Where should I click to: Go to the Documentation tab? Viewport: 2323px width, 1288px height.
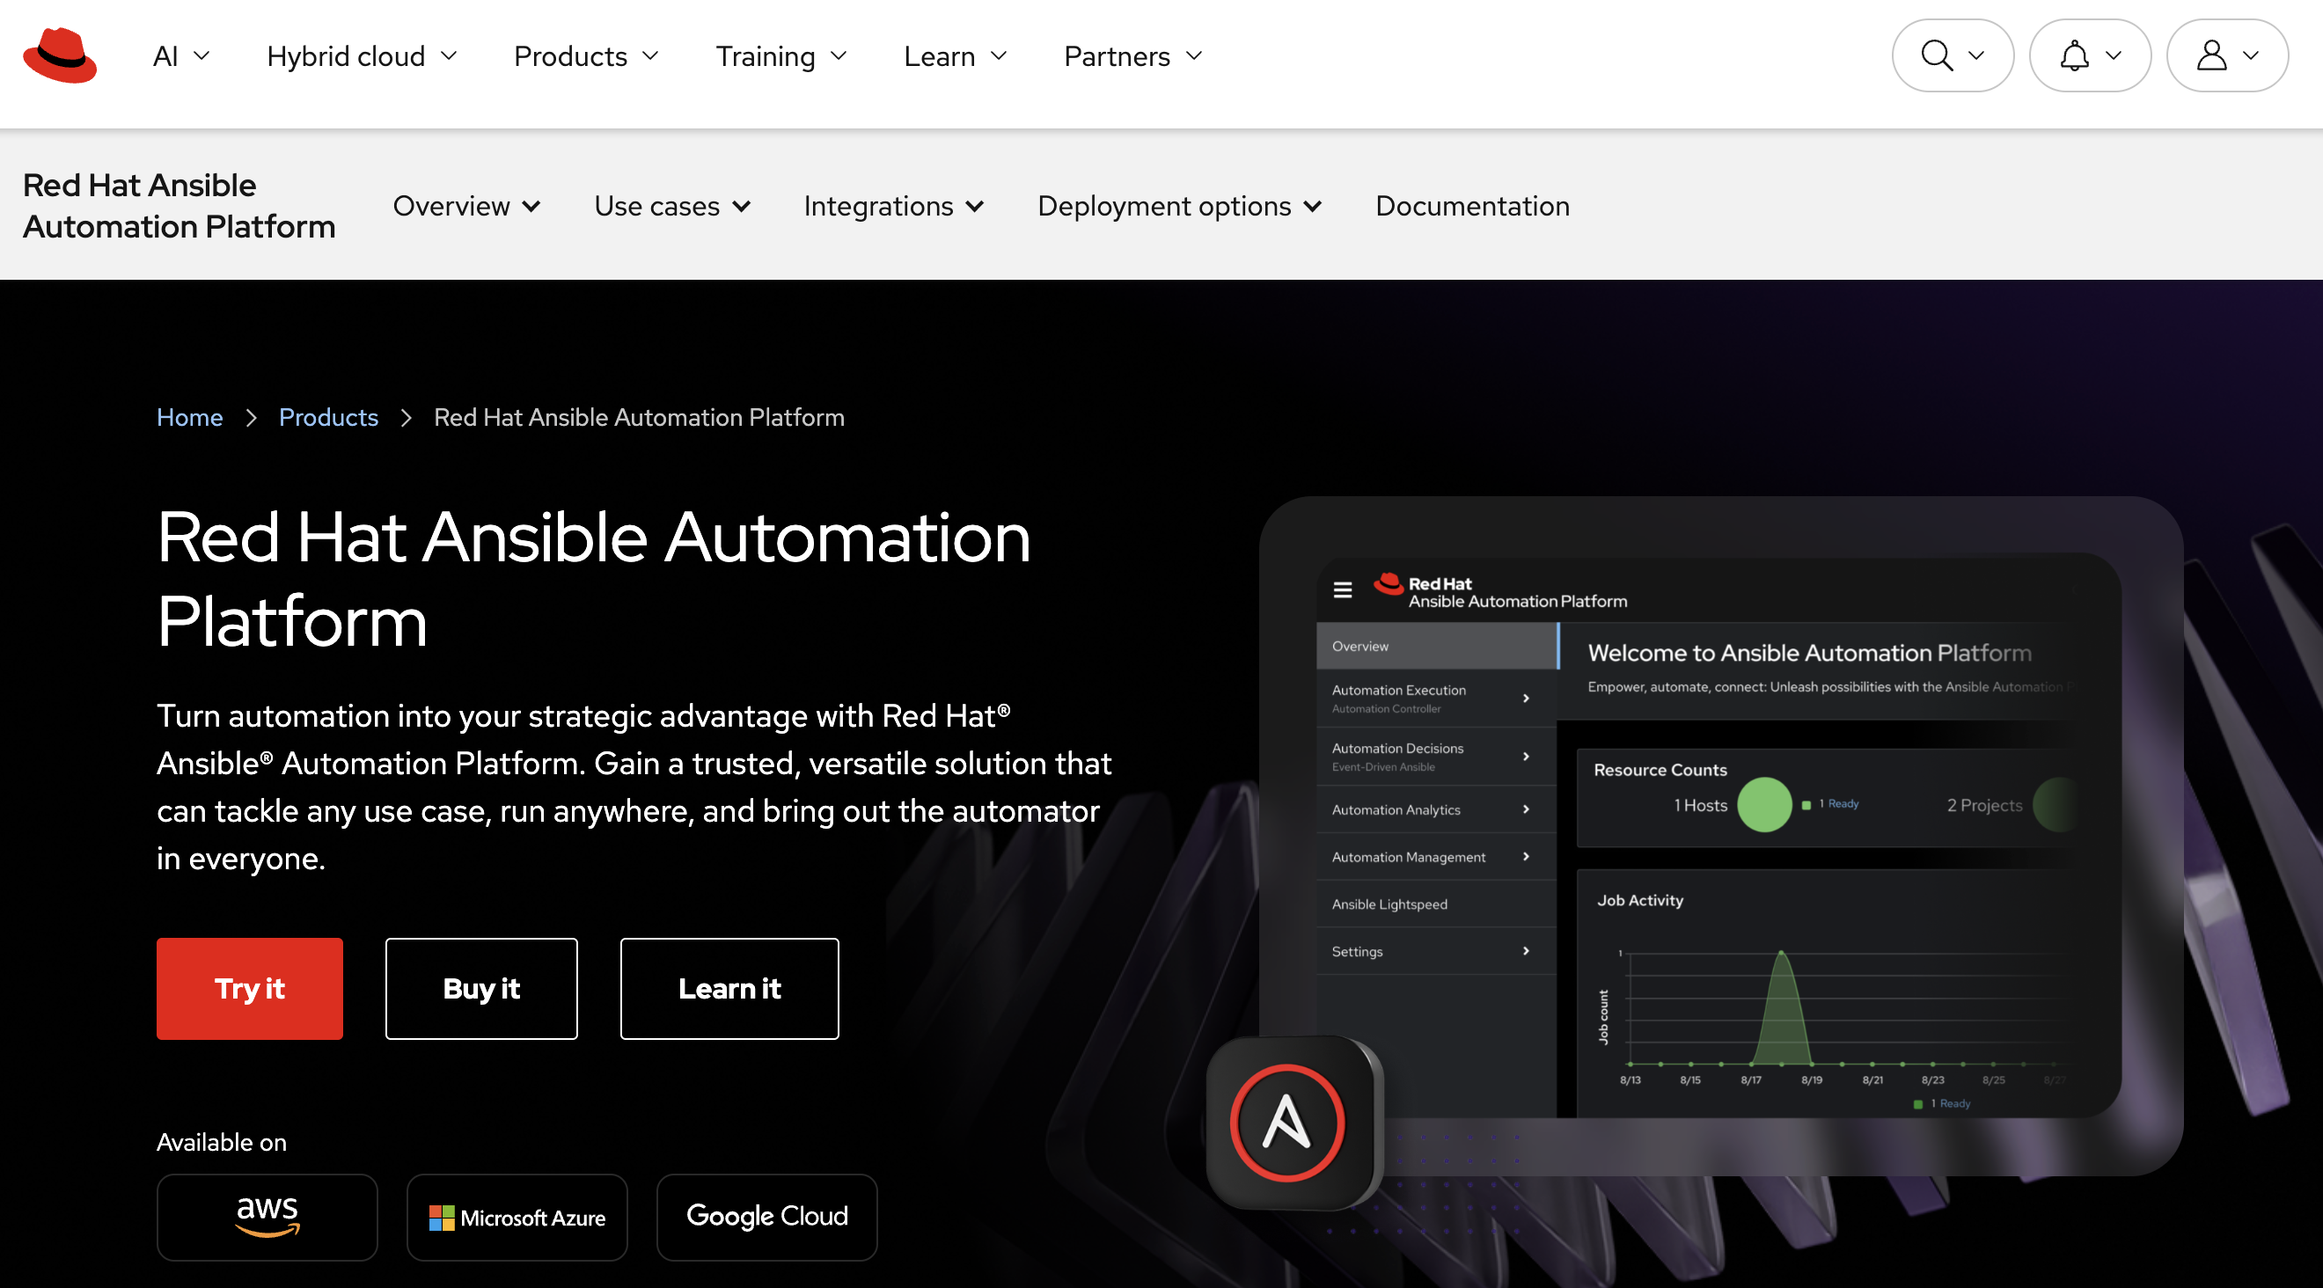(1472, 207)
